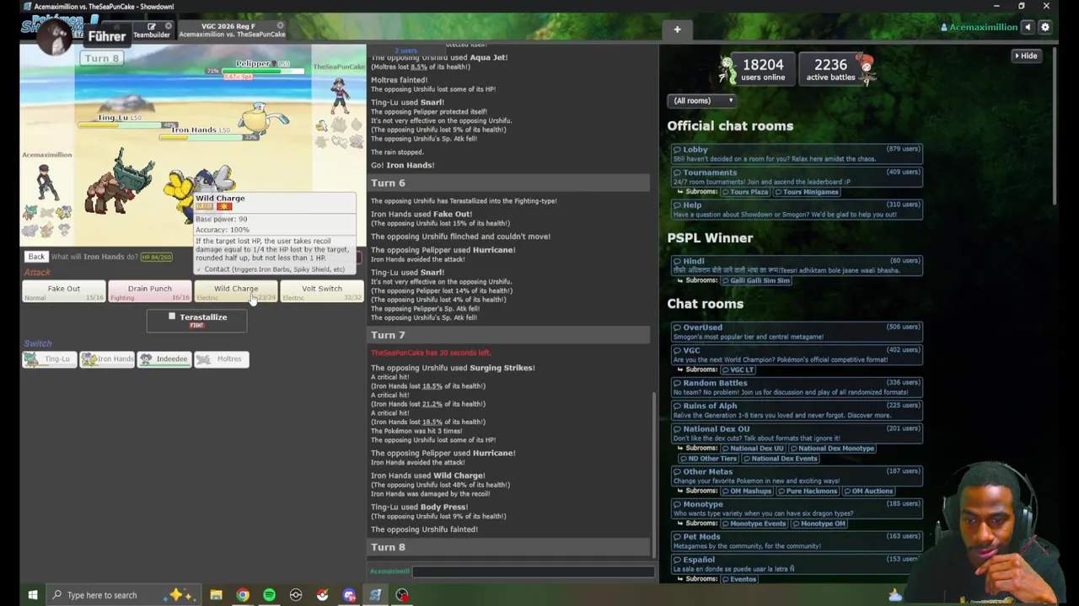
Task: Join the Hindi chat room
Action: [796, 265]
